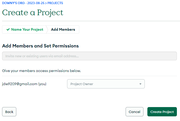This screenshot has height=121, width=180.
Task: Focus the invite users email address field
Action: tap(89, 56)
